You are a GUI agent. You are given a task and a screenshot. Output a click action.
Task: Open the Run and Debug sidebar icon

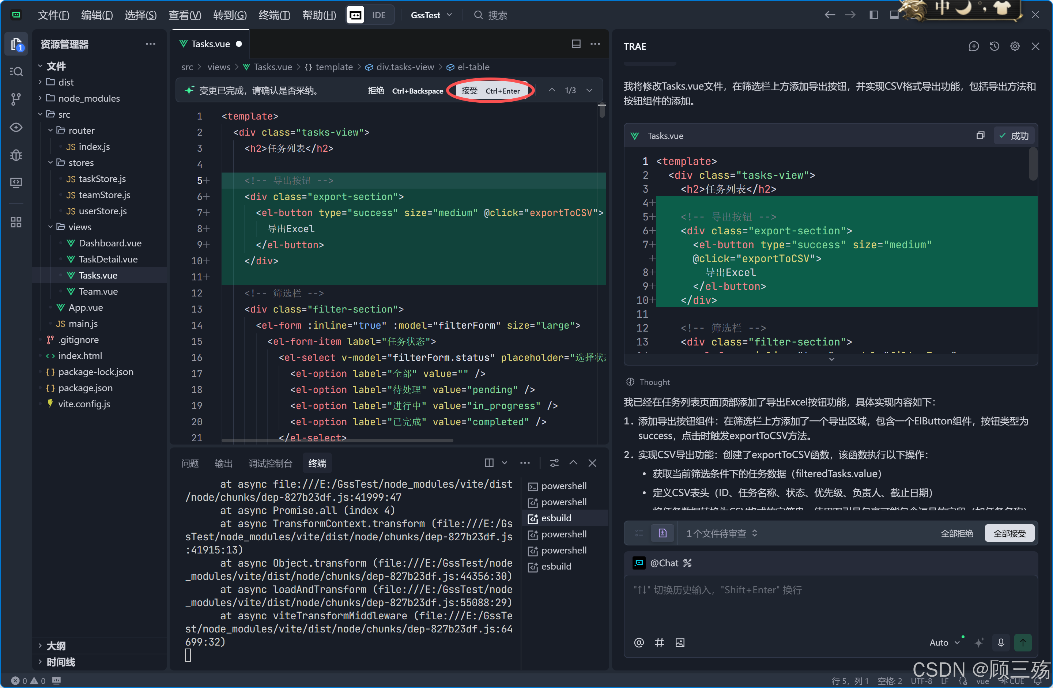(x=16, y=155)
